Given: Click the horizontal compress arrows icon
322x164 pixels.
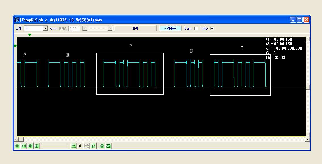Looking at the screenshot, I should pyautogui.click(x=24, y=146).
